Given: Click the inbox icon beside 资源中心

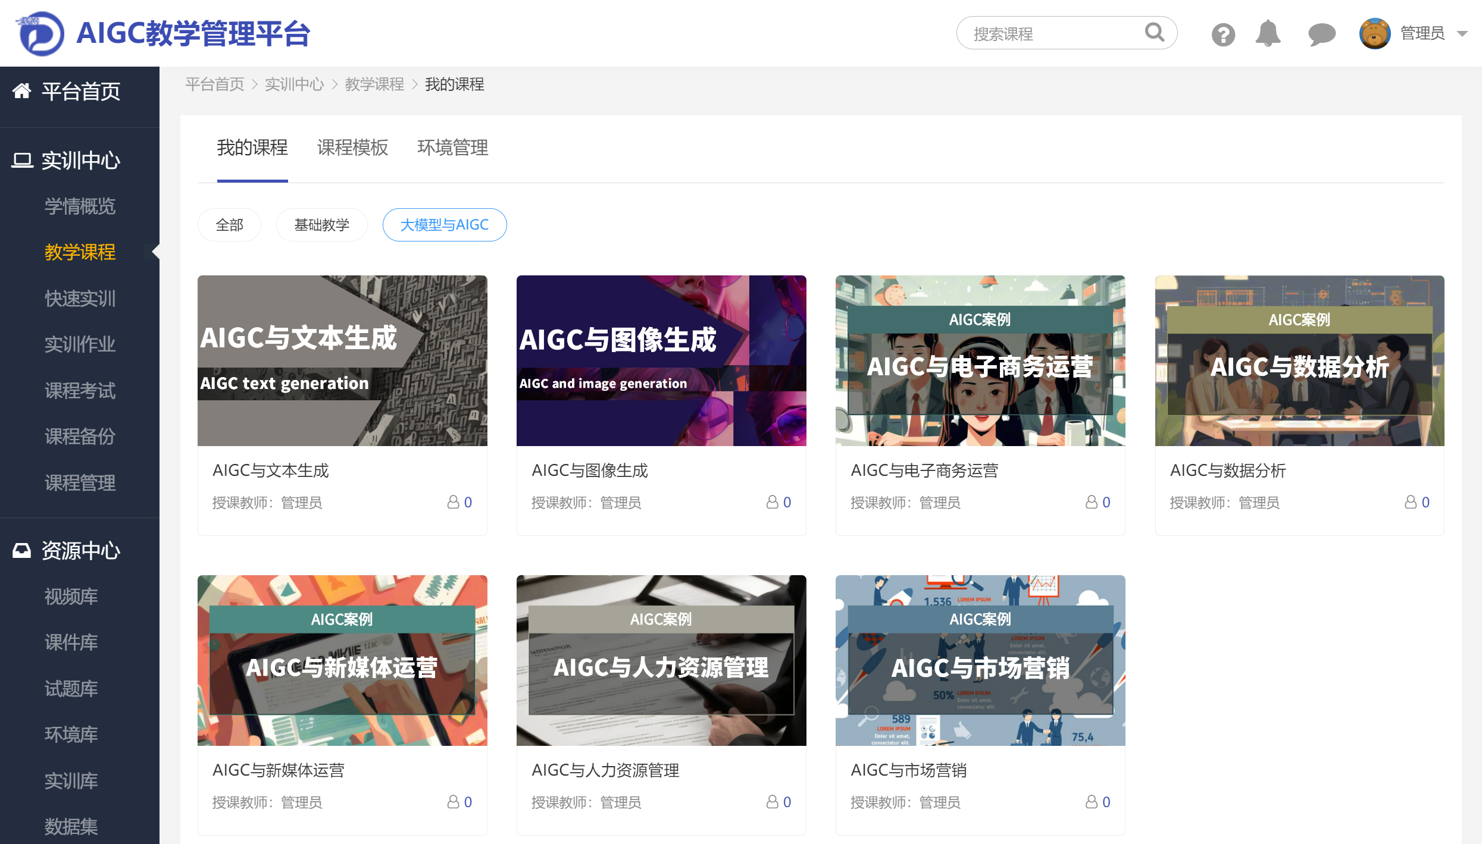Looking at the screenshot, I should (x=22, y=550).
